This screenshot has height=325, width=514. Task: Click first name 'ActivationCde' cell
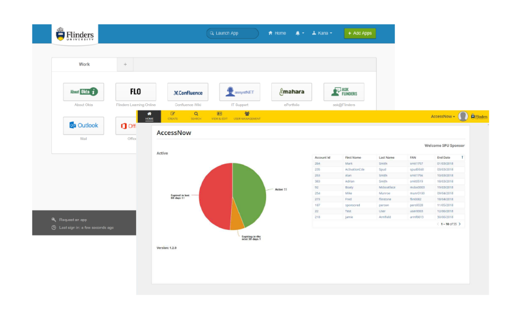tap(355, 169)
